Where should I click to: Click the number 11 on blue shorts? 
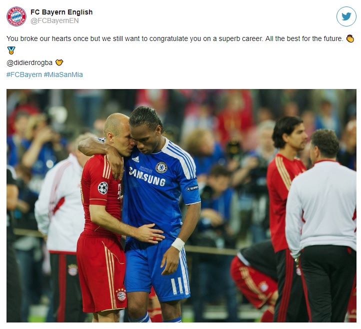[x=177, y=286]
